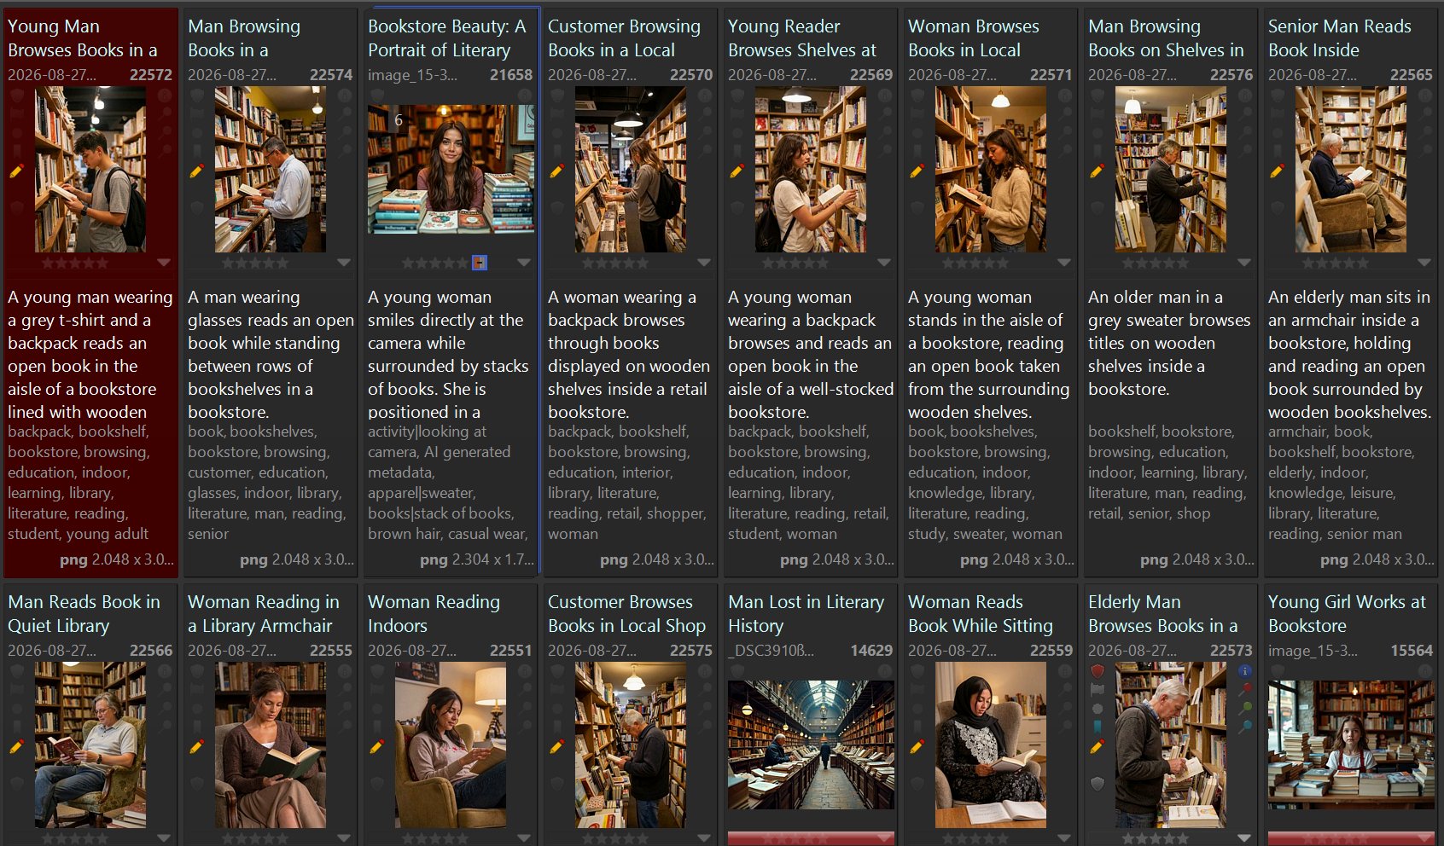This screenshot has width=1444, height=846.
Task: Open the label dropdown arrow under Bookstore Beauty thumbnail
Action: (x=524, y=263)
